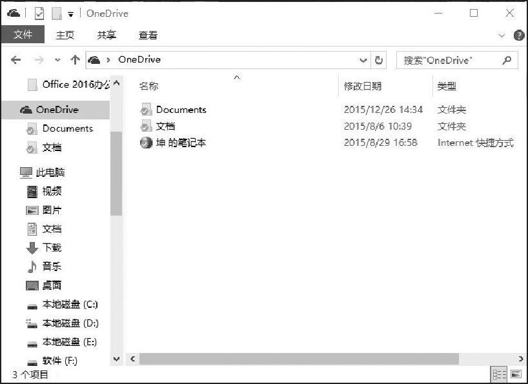
Task: Click the 此电脑 computer icon
Action: click(x=26, y=172)
